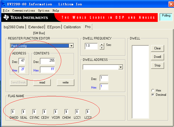Click the contents Hex field showing FF
This screenshot has height=127, width=174.
point(47,70)
